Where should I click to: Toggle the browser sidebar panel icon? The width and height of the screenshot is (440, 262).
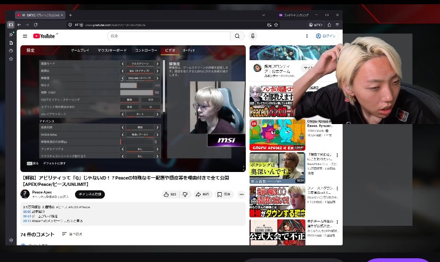(11, 24)
